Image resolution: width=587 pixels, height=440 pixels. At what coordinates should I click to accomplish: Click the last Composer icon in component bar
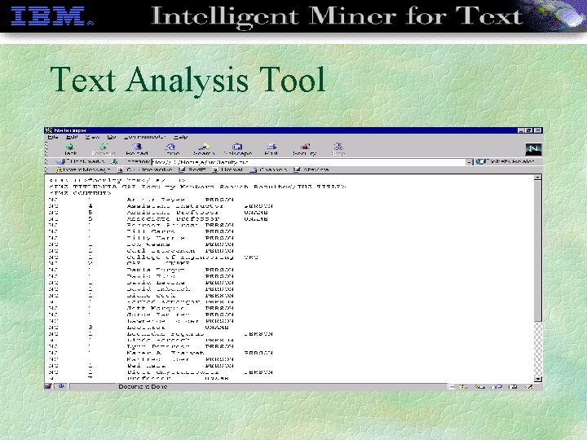point(528,386)
